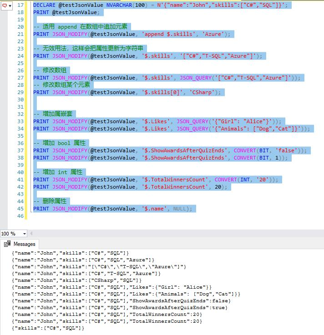This screenshot has height=335, width=324.
Task: Click the DECLARE keyword on line 17
Action: tap(44, 5)
